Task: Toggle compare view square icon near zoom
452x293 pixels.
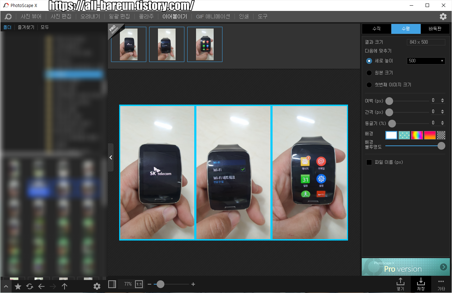Action: pos(112,284)
